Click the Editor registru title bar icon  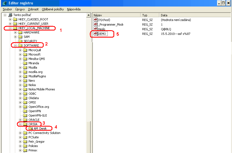[5, 3]
